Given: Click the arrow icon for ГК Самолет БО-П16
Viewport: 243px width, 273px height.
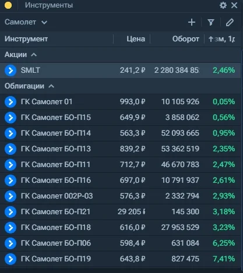Looking at the screenshot, I should tap(10, 180).
